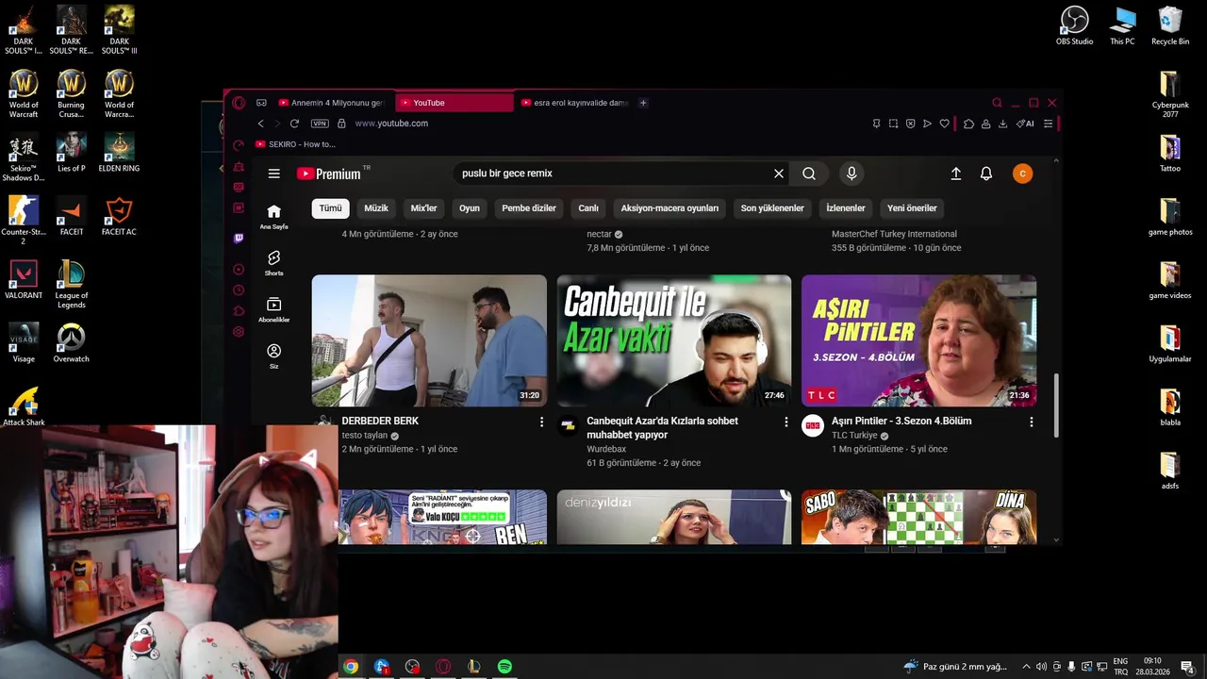Reload the page in Opera GX
Screen dimensions: 1207x679
294,124
